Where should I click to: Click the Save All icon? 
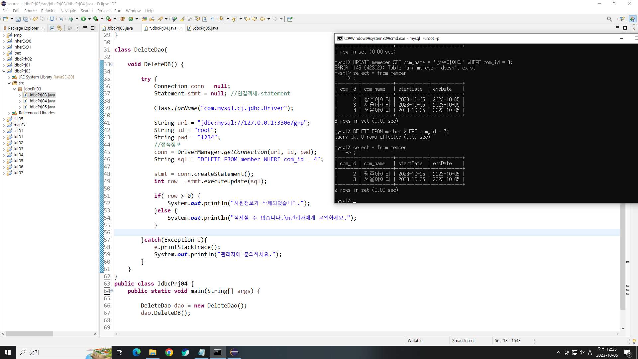pyautogui.click(x=26, y=19)
